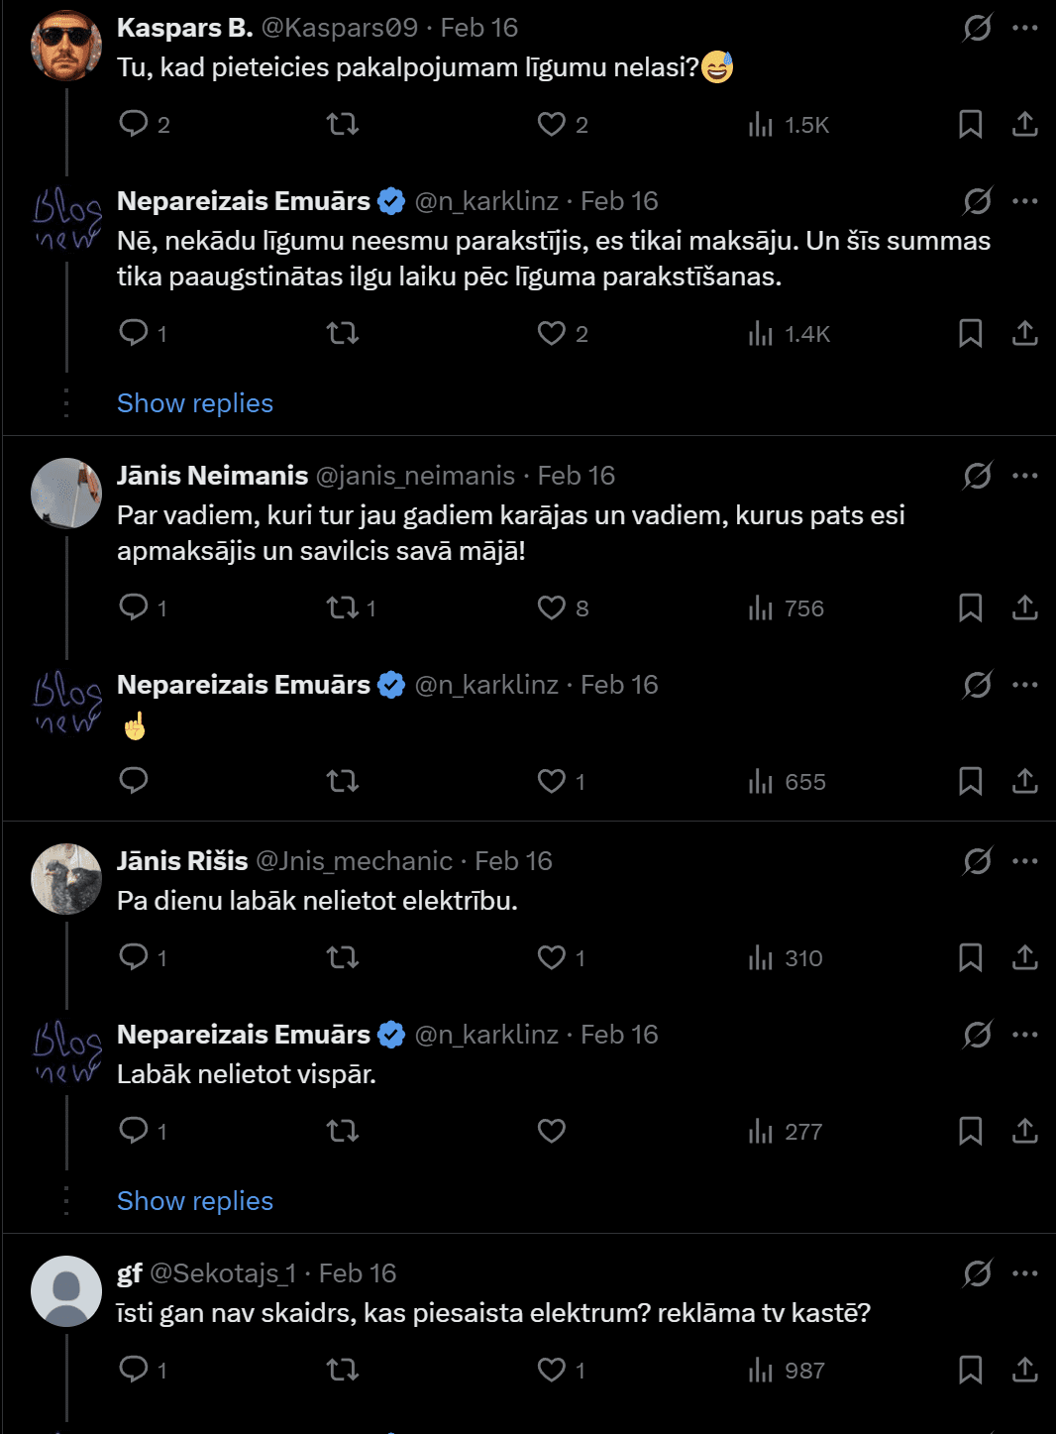Retweet Jānis Neimanis' tweet
The height and width of the screenshot is (1434, 1056).
pyautogui.click(x=343, y=607)
